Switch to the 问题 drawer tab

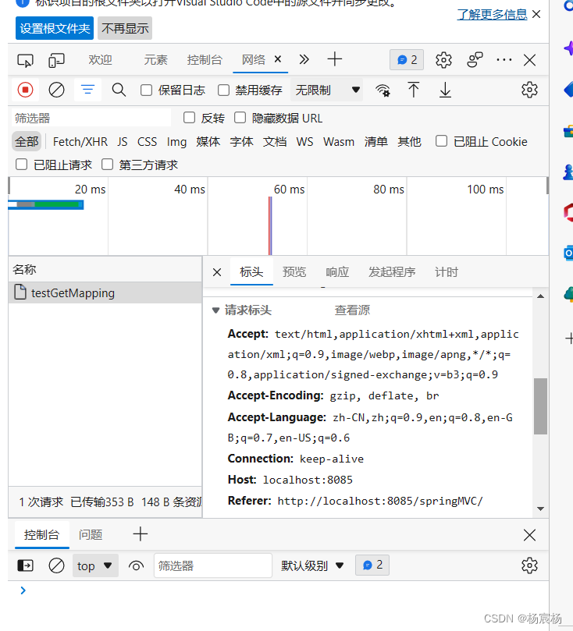tap(91, 535)
